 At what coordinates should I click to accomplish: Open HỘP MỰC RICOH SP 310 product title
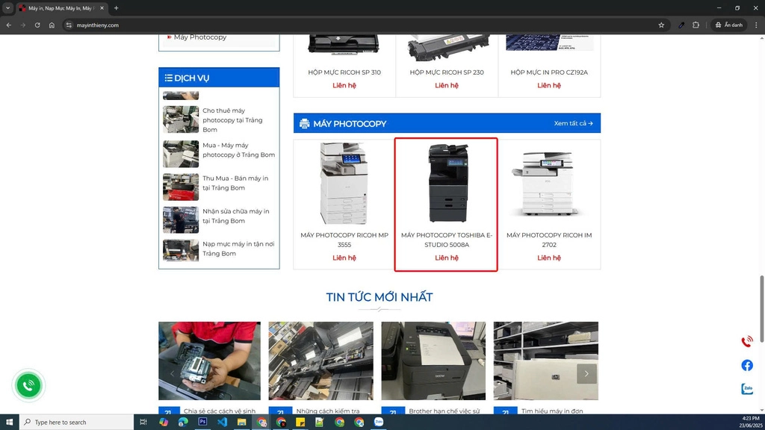(344, 72)
